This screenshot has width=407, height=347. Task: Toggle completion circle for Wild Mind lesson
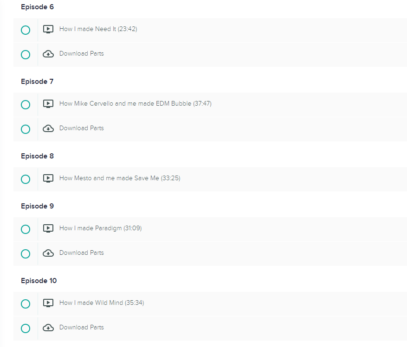(x=26, y=304)
